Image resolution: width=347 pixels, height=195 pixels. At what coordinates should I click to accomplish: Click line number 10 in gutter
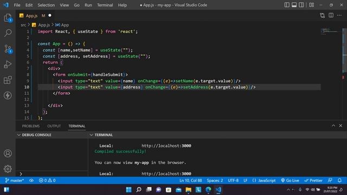(x=27, y=87)
